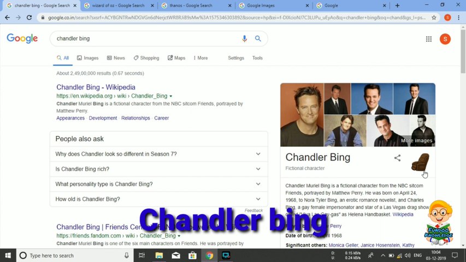Open the Janice Hosenstein link
466x262 pixels.
point(380,245)
